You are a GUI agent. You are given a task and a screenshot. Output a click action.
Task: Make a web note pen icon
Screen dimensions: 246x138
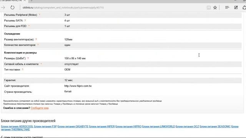pos(236,7)
